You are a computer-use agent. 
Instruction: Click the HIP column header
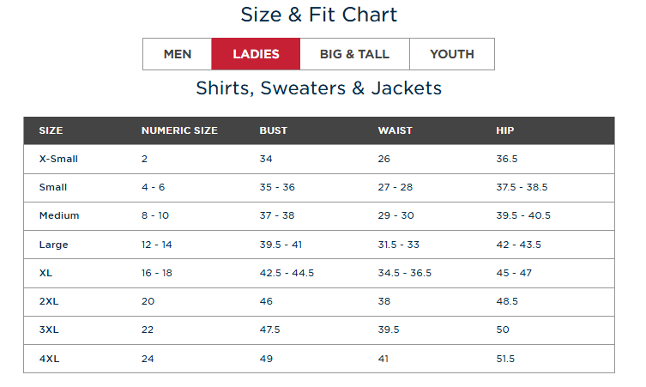click(504, 130)
